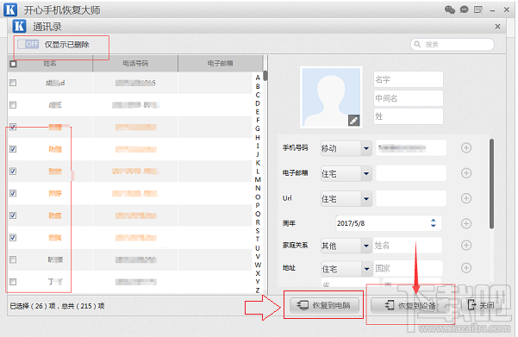Click plus icon beside the Url field
The height and width of the screenshot is (337, 518).
466,198
